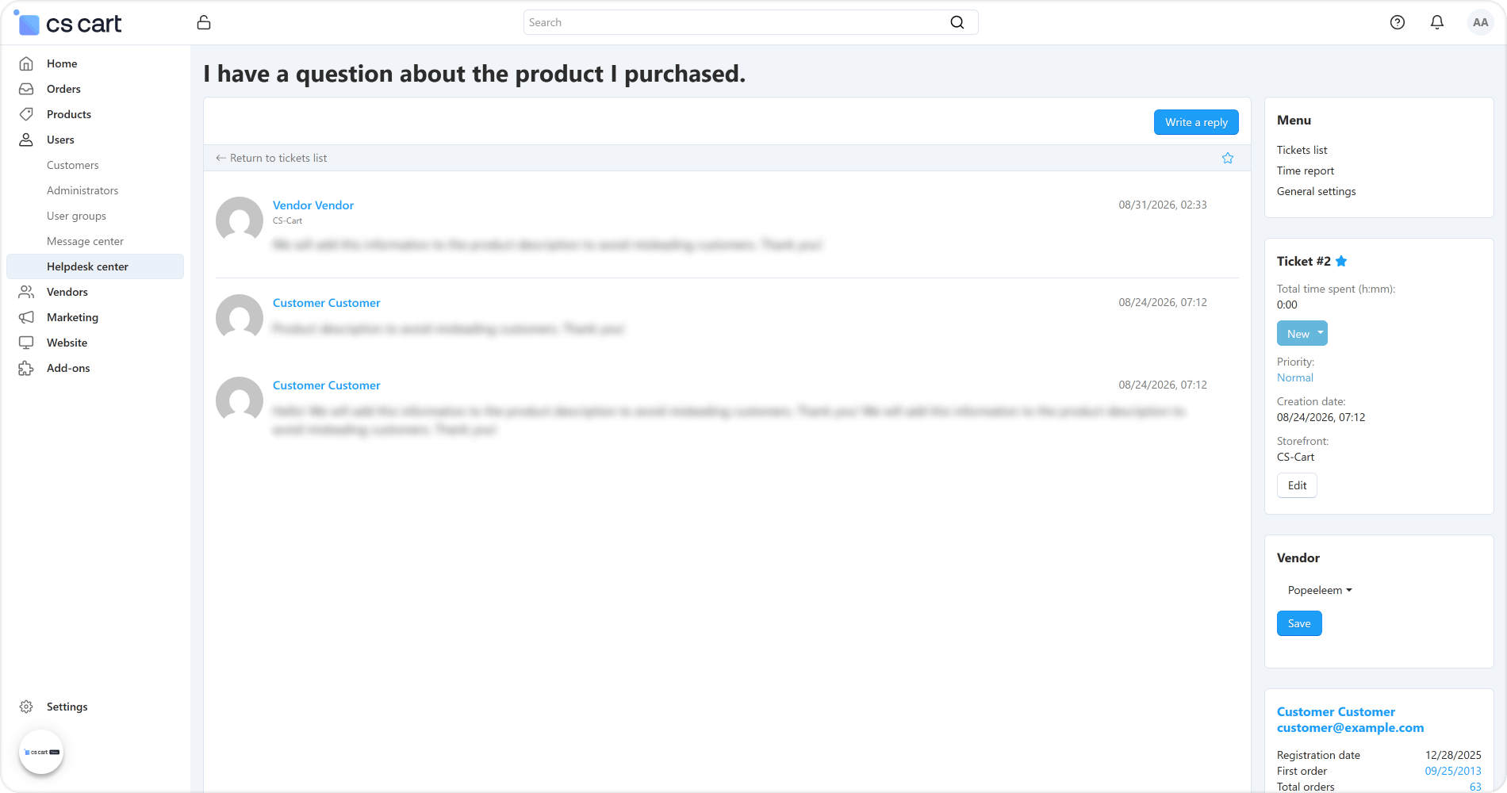1507x793 pixels.
Task: Click the total orders value 63
Action: point(1475,787)
